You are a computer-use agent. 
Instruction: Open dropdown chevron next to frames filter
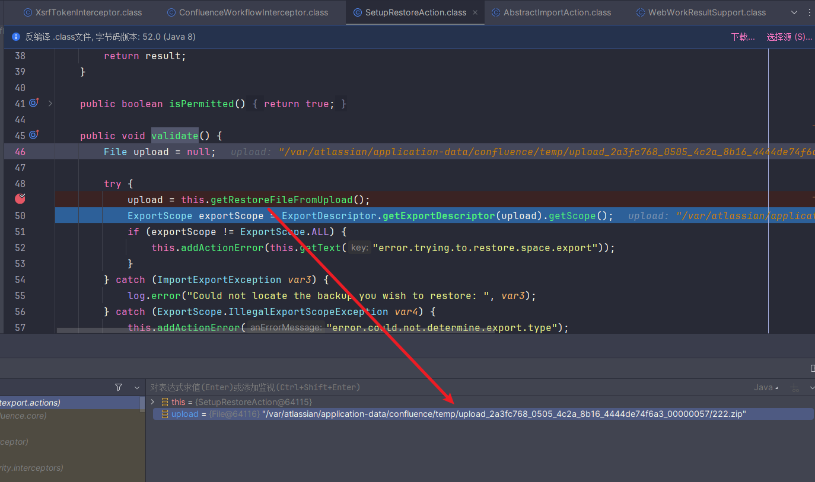point(137,387)
